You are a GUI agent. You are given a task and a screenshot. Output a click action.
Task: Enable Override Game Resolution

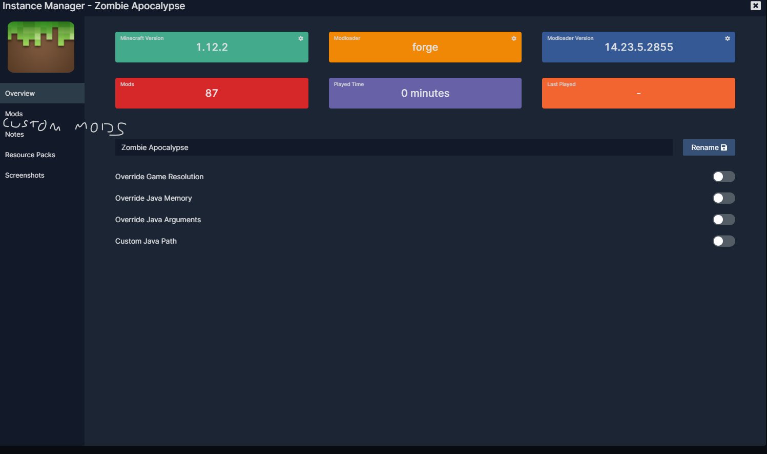723,176
